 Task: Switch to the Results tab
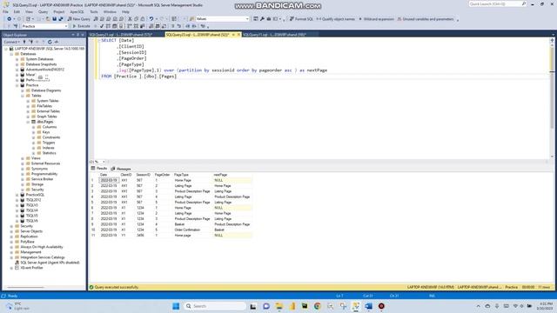(99, 169)
